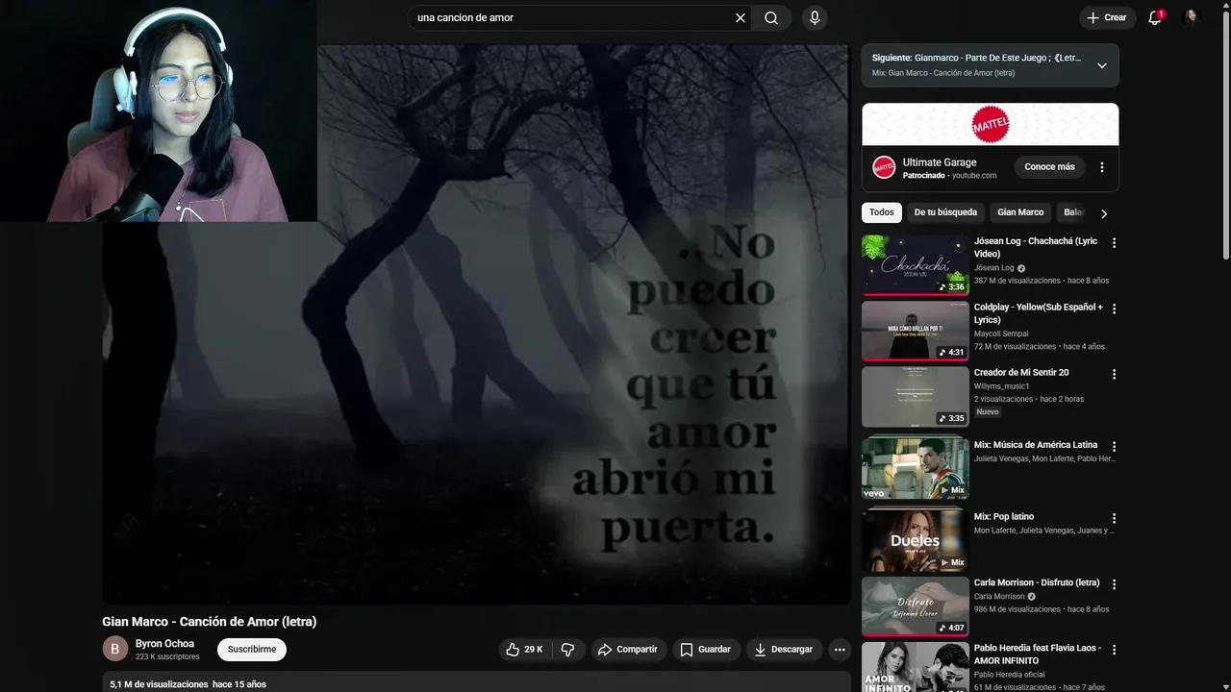Open options for the Mix: Pop latino entry
1231x692 pixels.
coord(1114,518)
